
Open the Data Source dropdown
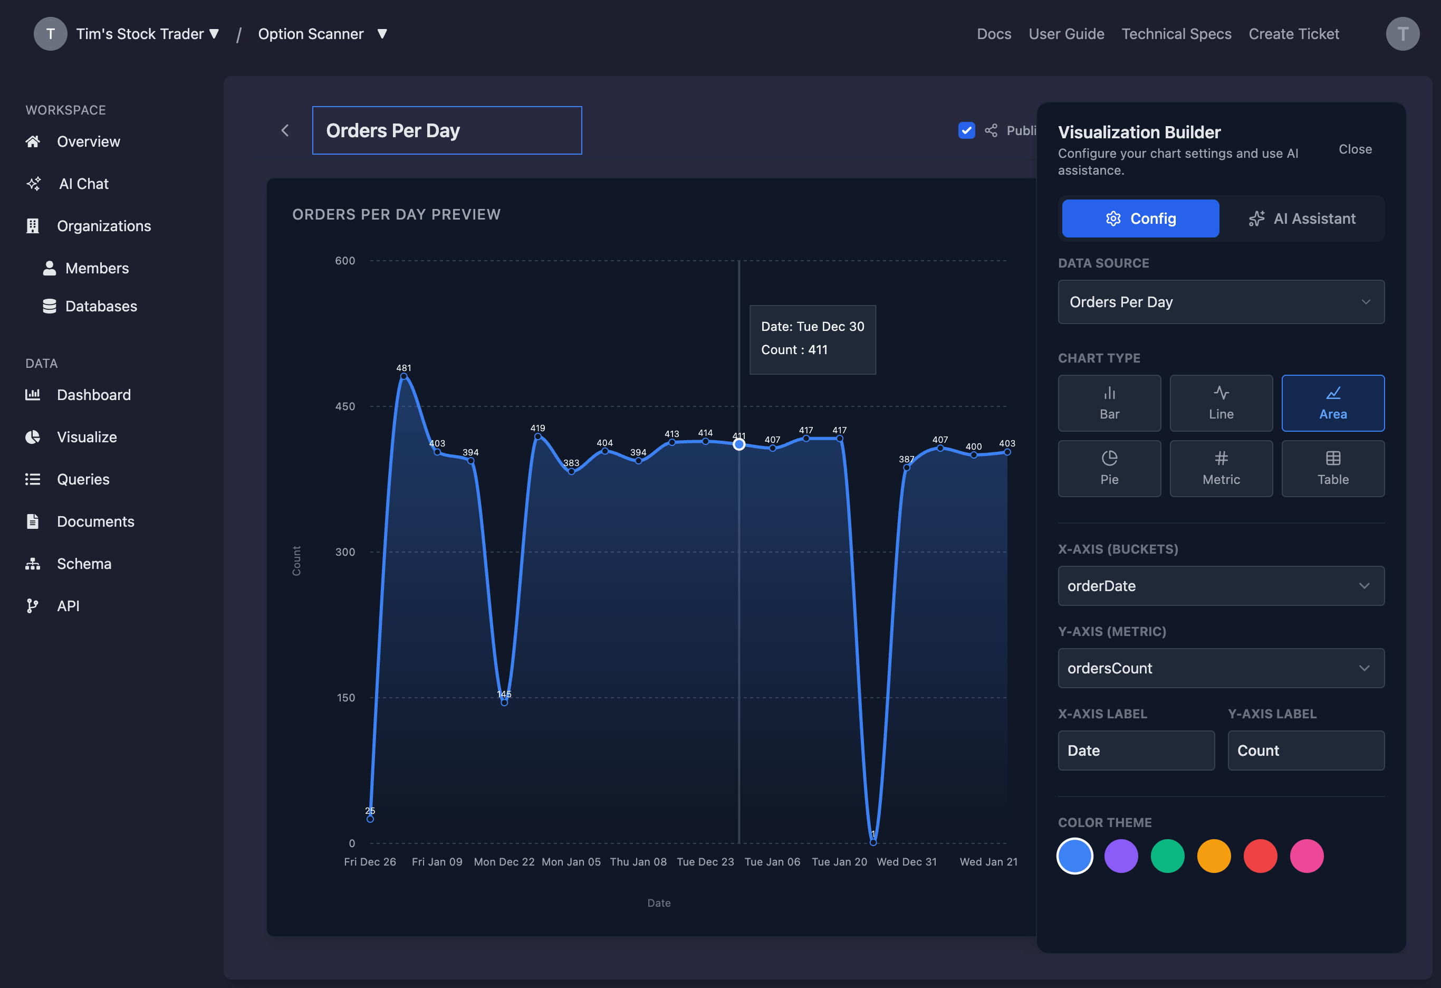pos(1221,302)
